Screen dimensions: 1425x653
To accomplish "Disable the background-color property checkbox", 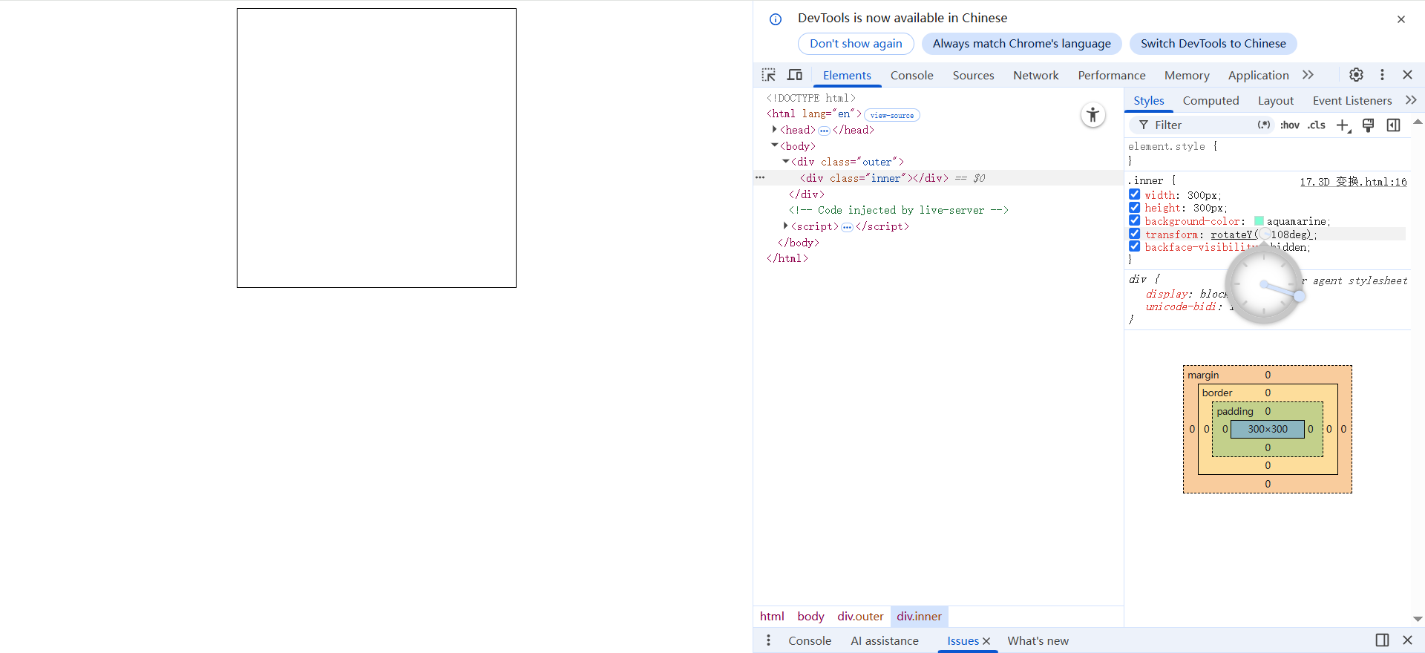I will tap(1135, 220).
